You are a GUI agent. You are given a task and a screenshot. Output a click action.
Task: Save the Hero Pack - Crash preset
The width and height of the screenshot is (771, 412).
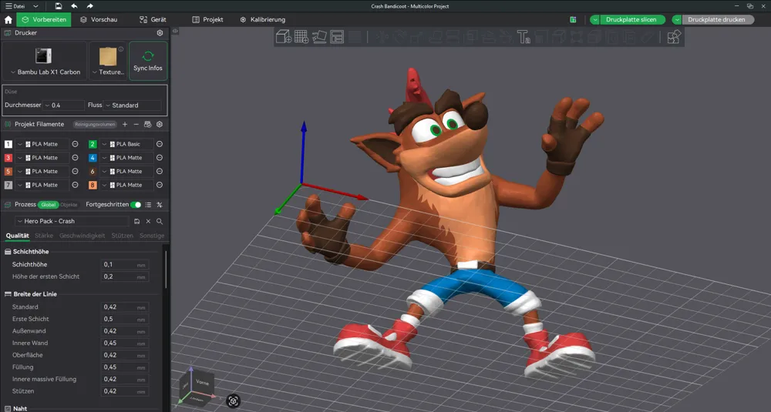click(136, 222)
